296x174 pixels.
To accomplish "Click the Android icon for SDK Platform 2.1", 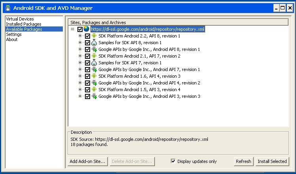I will pyautogui.click(x=94, y=56).
